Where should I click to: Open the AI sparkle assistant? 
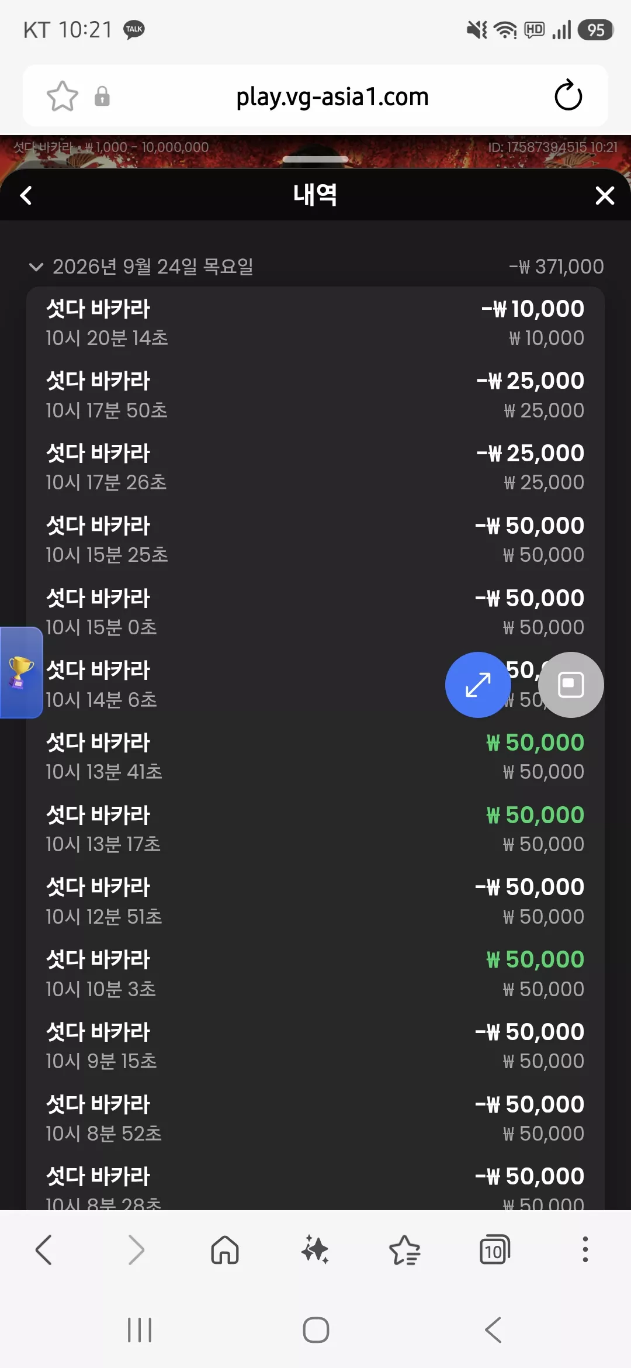tap(315, 1250)
